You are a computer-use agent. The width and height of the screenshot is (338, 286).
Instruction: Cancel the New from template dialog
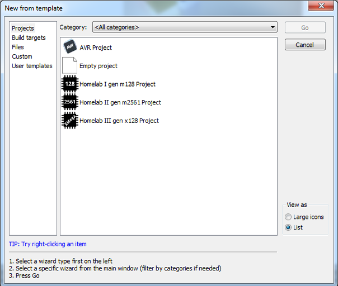coord(304,45)
